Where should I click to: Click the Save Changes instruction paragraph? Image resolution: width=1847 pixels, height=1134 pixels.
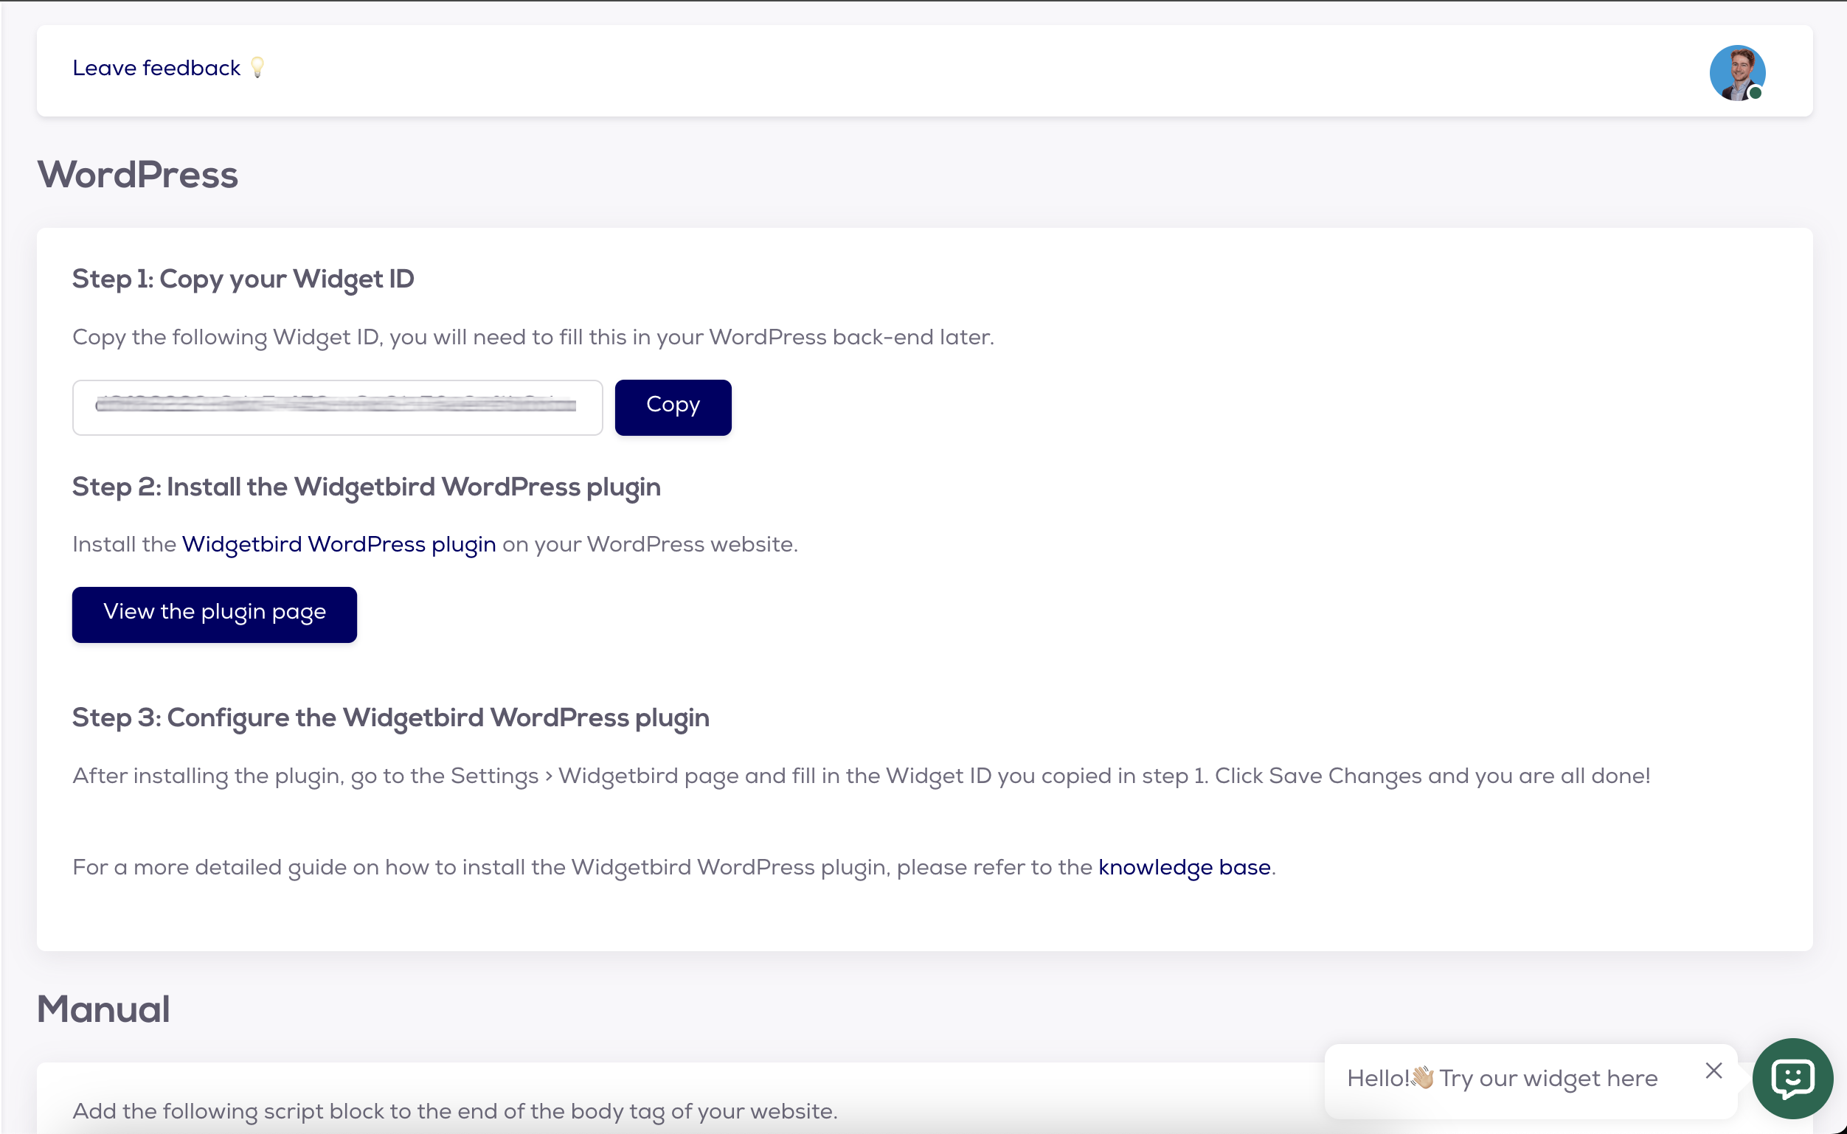tap(861, 776)
